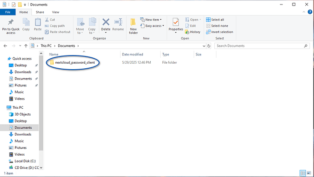Click the Copy ribbon icon
314x177 pixels.
(26, 22)
